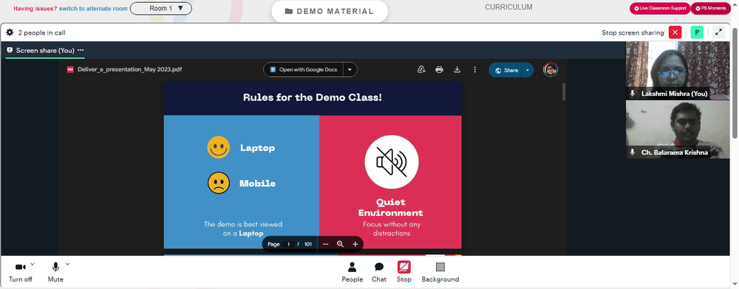Expand Share button dropdown arrow
739x289 pixels.
tap(528, 70)
